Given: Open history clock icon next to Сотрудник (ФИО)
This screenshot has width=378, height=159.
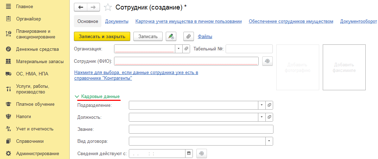Looking at the screenshot, I should pyautogui.click(x=267, y=61).
